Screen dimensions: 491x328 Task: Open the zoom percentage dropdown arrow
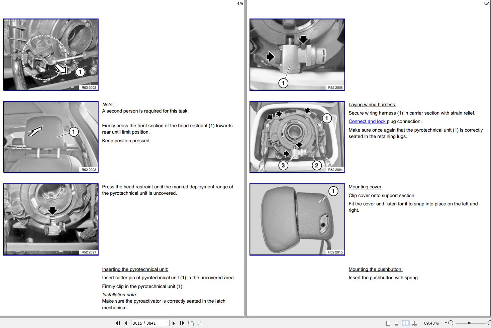click(445, 323)
